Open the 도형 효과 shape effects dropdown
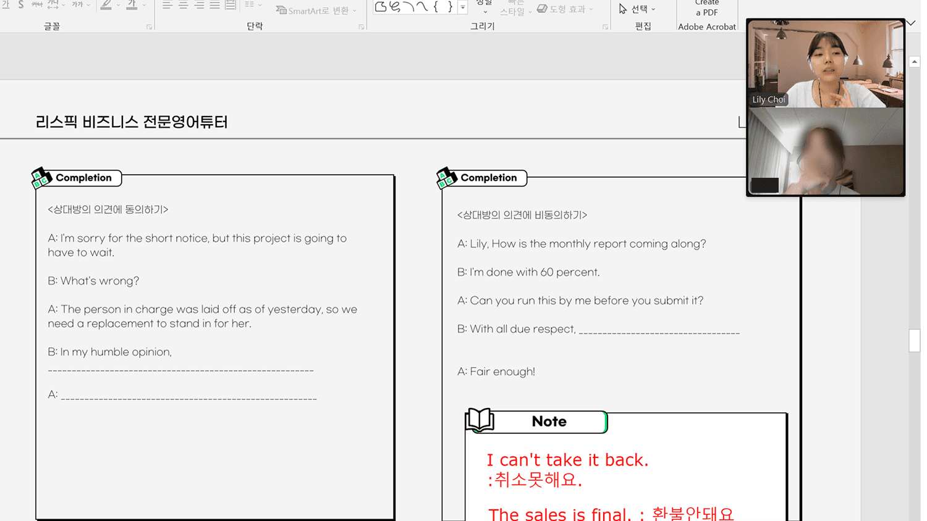 [x=565, y=9]
